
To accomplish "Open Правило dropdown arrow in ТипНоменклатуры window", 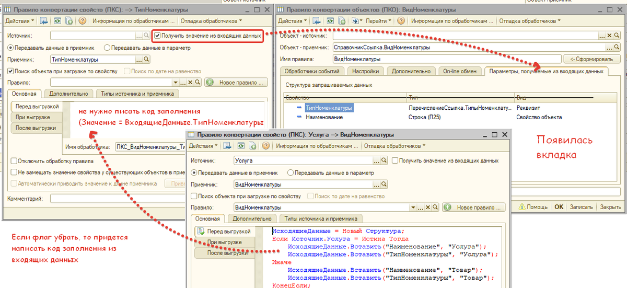I will coord(176,83).
